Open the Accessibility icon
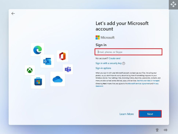The width and height of the screenshot is (178, 134). coord(157,130)
